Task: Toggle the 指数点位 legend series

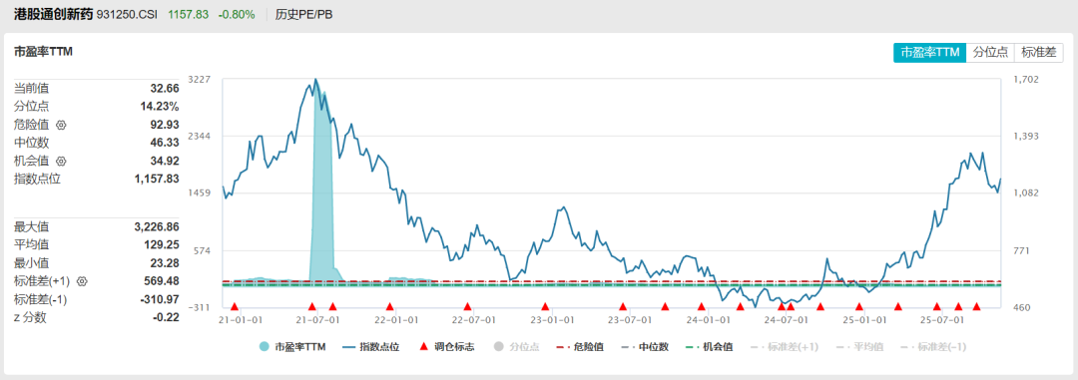Action: click(x=372, y=347)
